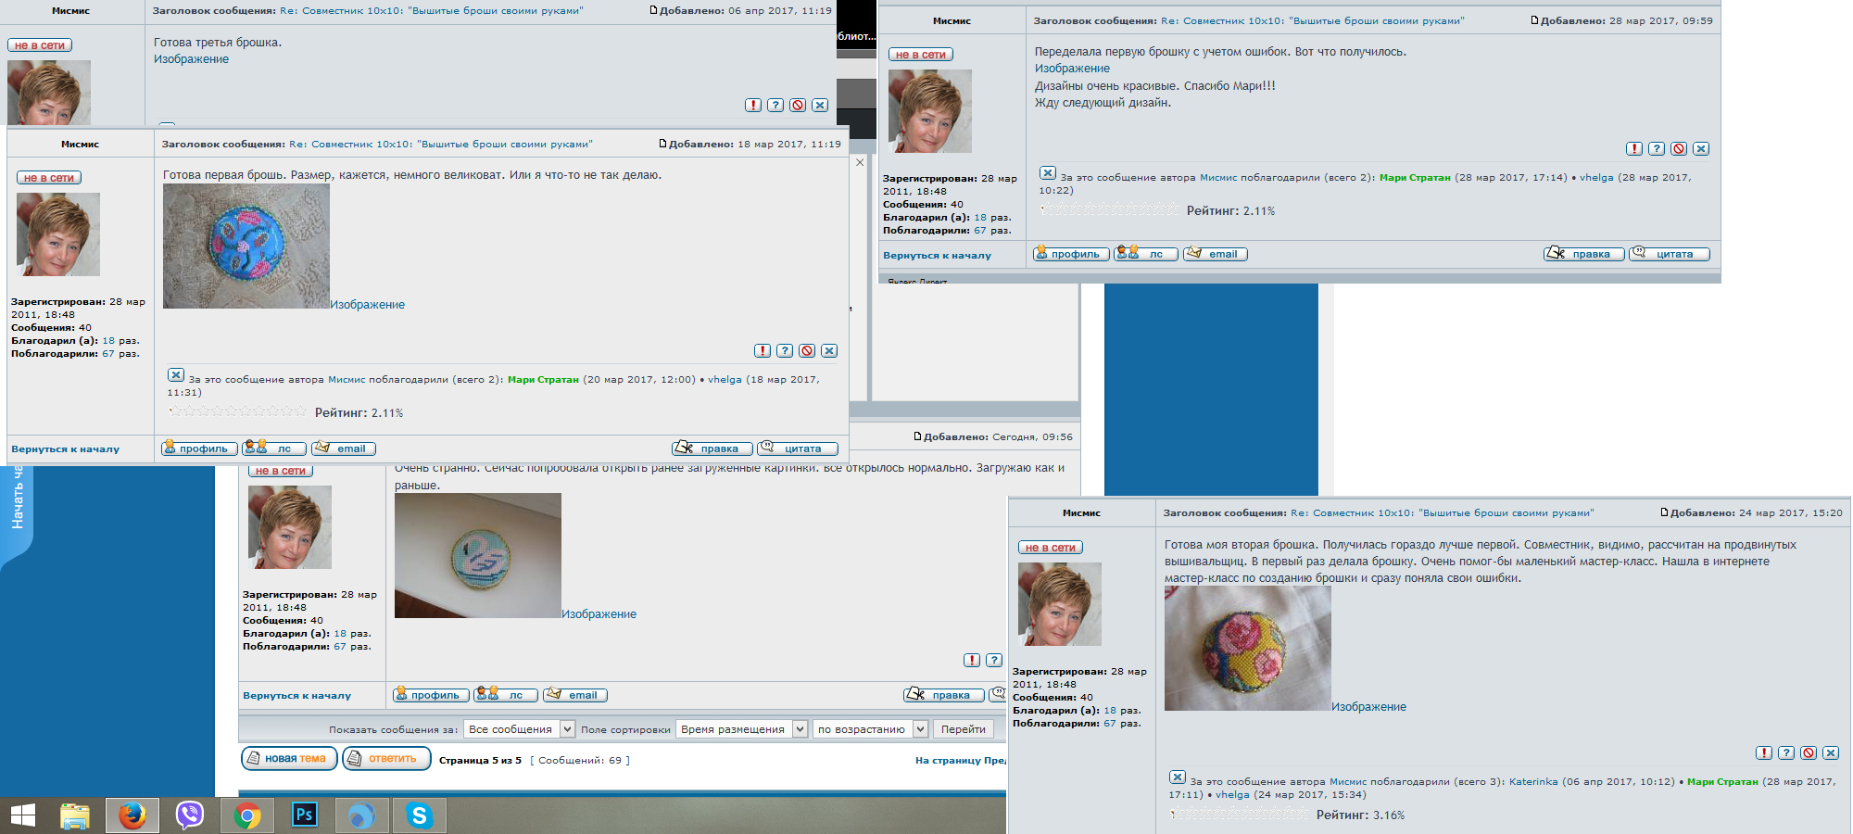Viewport: 1853px width, 834px height.
Task: Report the 18 мар post via its exclamation icon
Action: pos(763,351)
